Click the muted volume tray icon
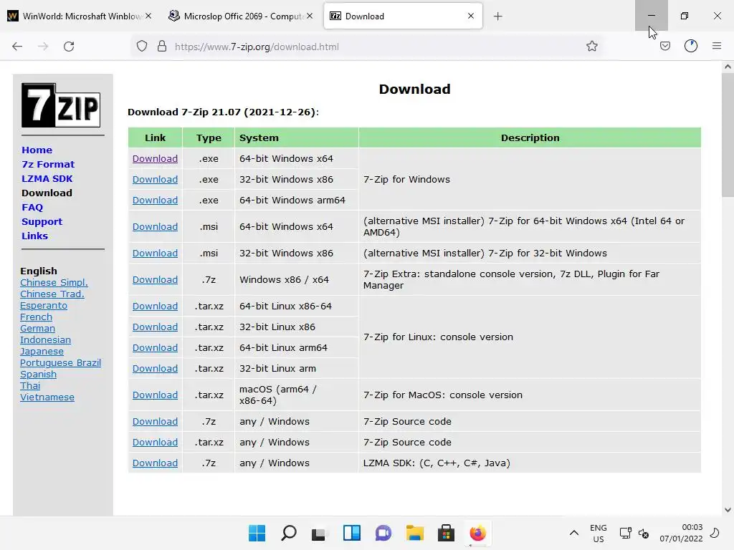734x550 pixels. tap(644, 533)
